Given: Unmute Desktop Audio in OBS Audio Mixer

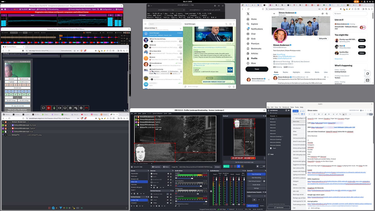Looking at the screenshot, I should pyautogui.click(x=176, y=193).
